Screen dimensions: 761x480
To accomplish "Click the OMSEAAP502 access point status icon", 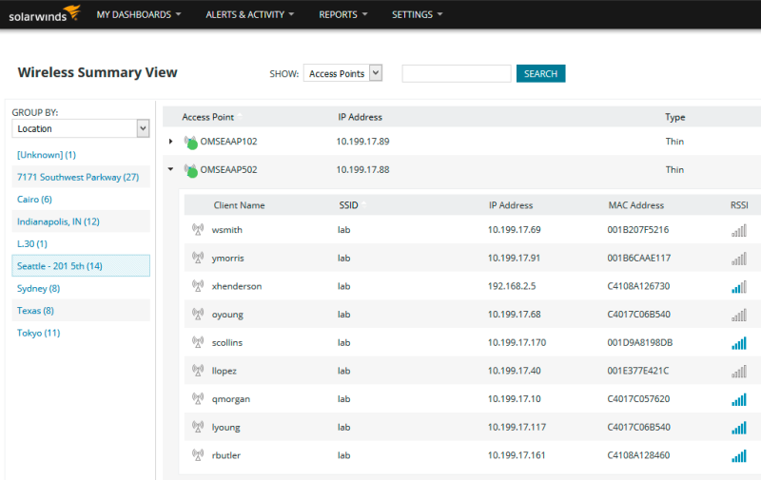I will pyautogui.click(x=191, y=170).
